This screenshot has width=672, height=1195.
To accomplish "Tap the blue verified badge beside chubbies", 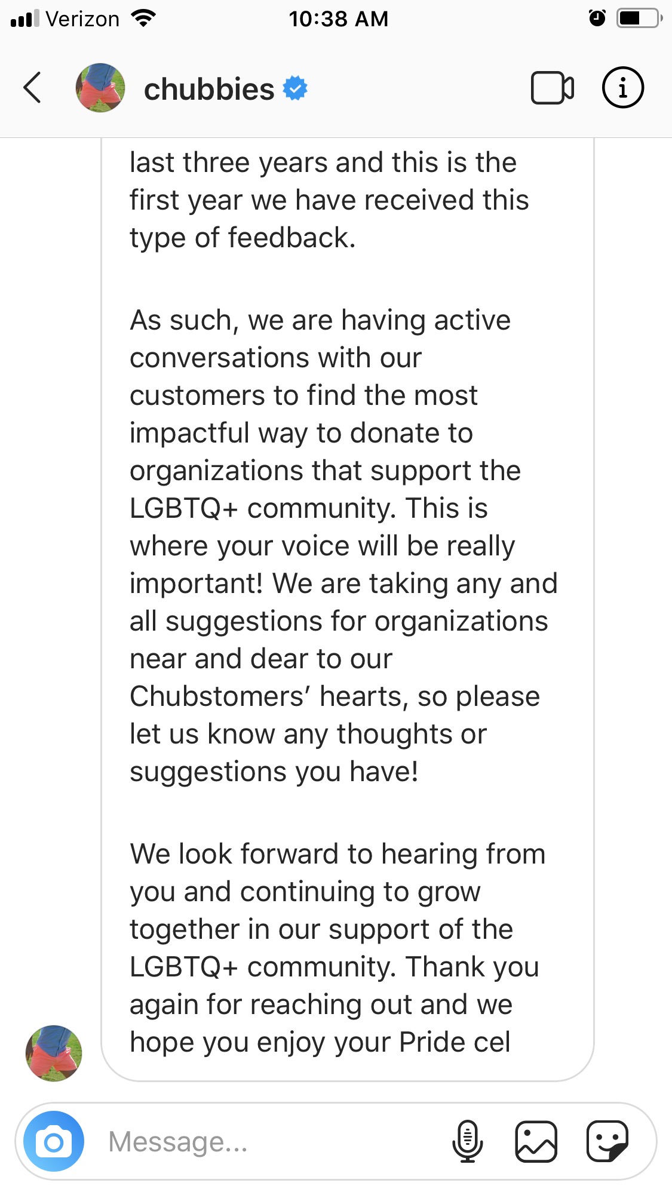I will (x=295, y=88).
